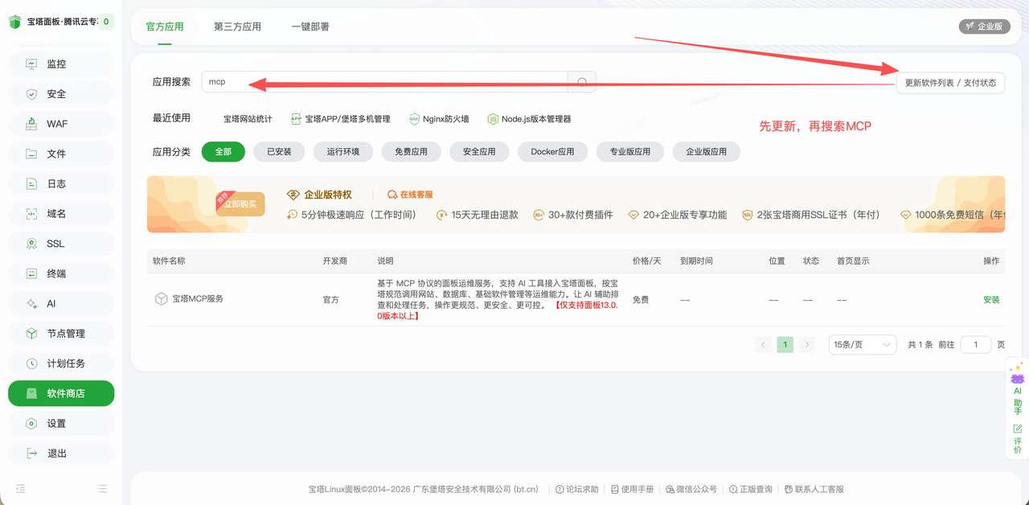Open the 15条/页 page size dropdown

863,344
